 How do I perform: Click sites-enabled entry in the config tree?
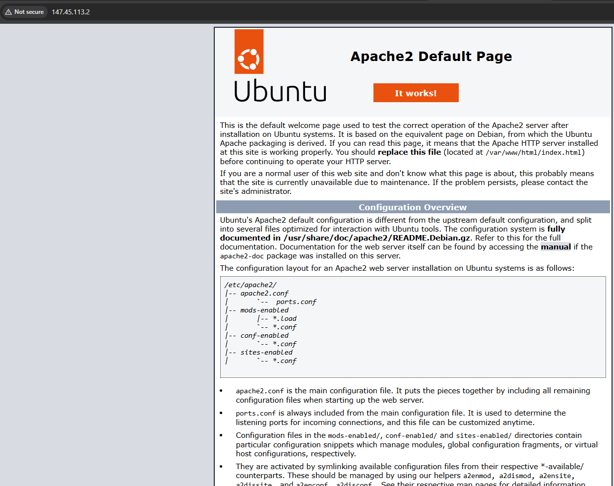[266, 353]
